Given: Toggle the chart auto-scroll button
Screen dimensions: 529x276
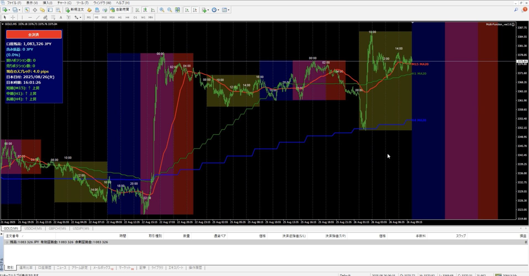Looking at the screenshot, I should (187, 10).
